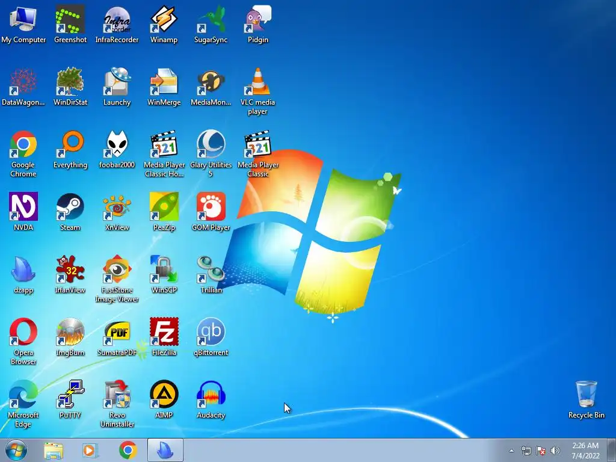
Task: Select Revo Uninstaller icon
Action: [117, 395]
